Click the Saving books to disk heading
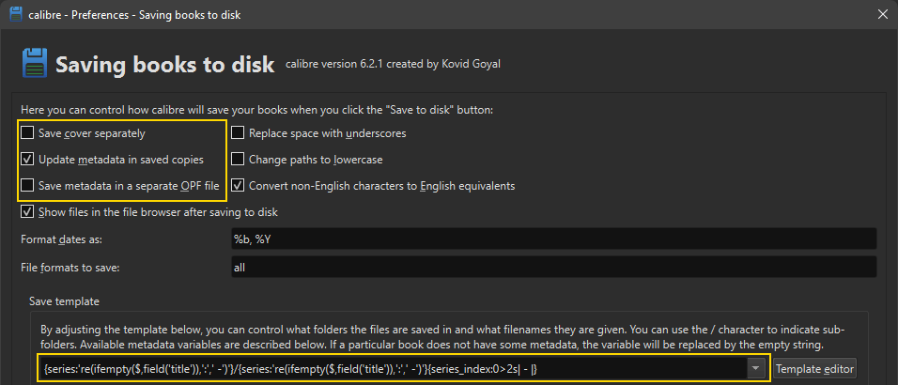This screenshot has height=385, width=898. coord(164,65)
